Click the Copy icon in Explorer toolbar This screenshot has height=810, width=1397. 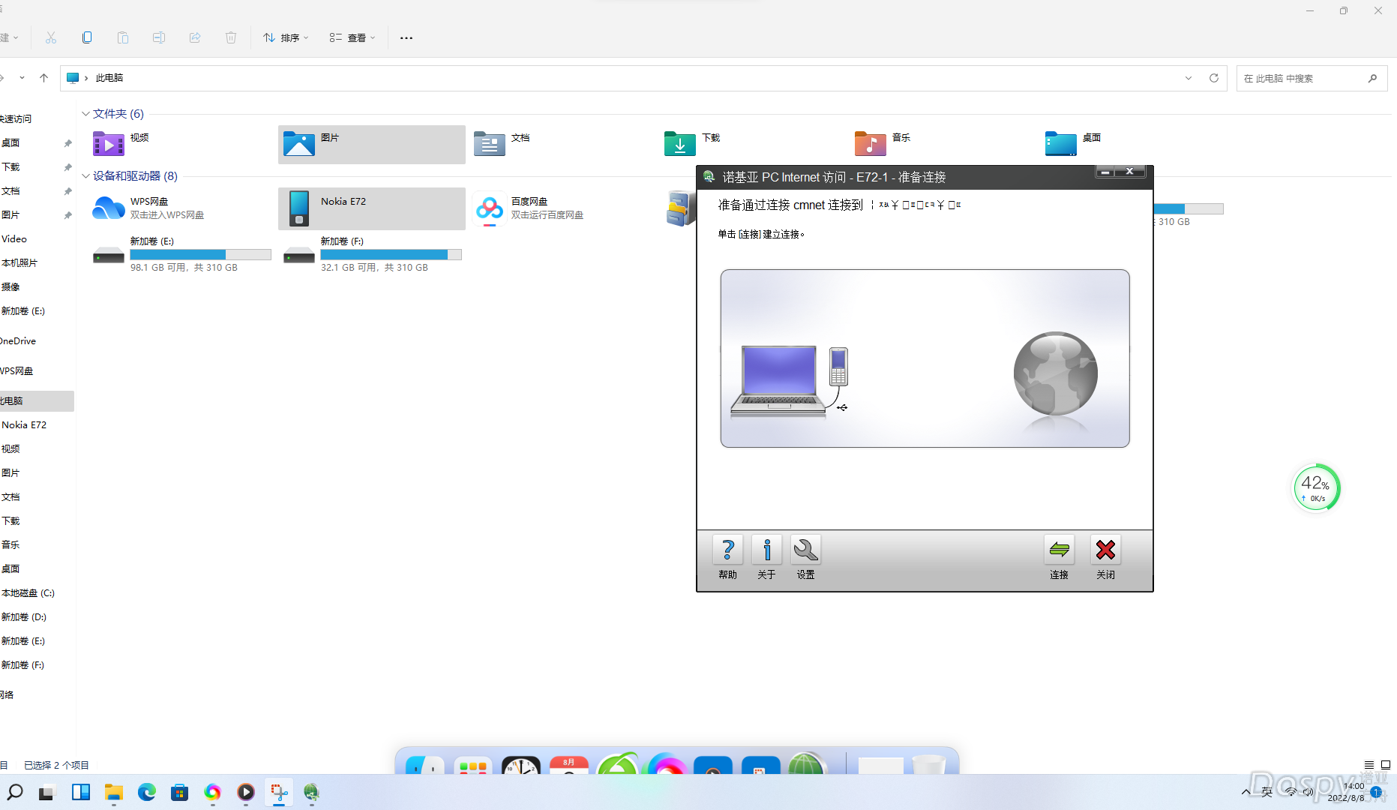pyautogui.click(x=87, y=37)
